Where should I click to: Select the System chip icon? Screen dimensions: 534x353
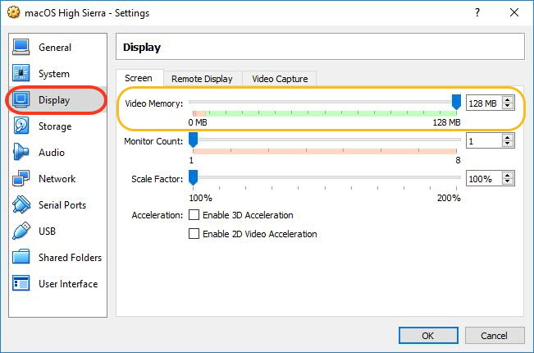tap(21, 74)
